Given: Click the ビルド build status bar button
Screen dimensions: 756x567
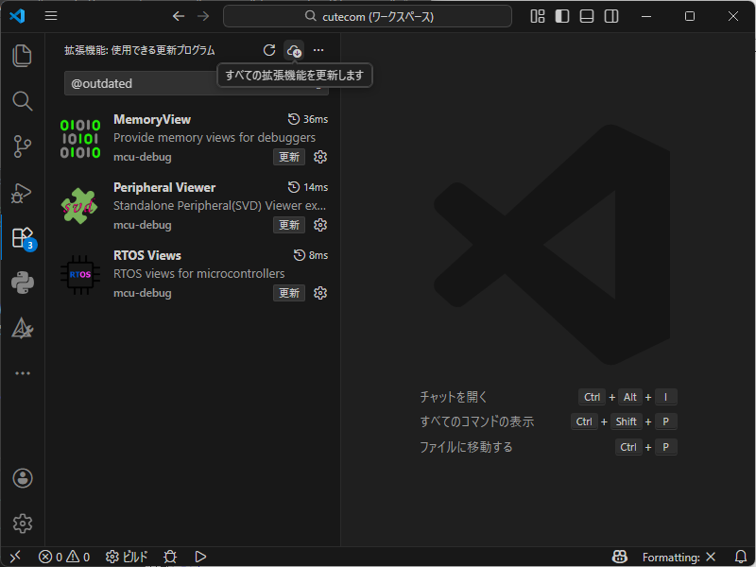Looking at the screenshot, I should pyautogui.click(x=127, y=557).
